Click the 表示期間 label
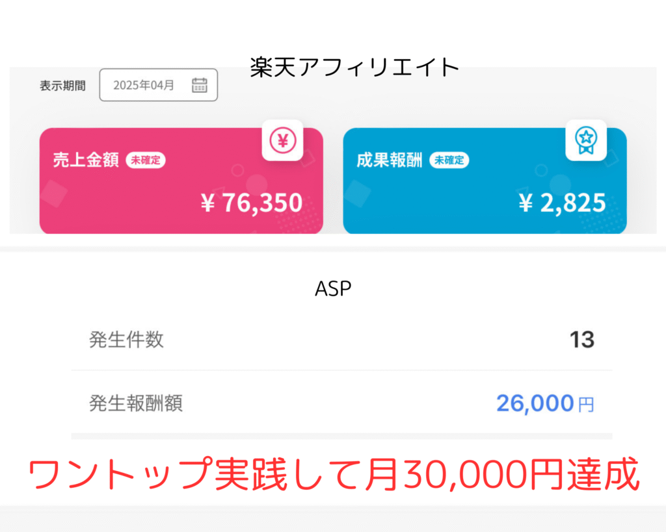This screenshot has width=666, height=532. (62, 85)
